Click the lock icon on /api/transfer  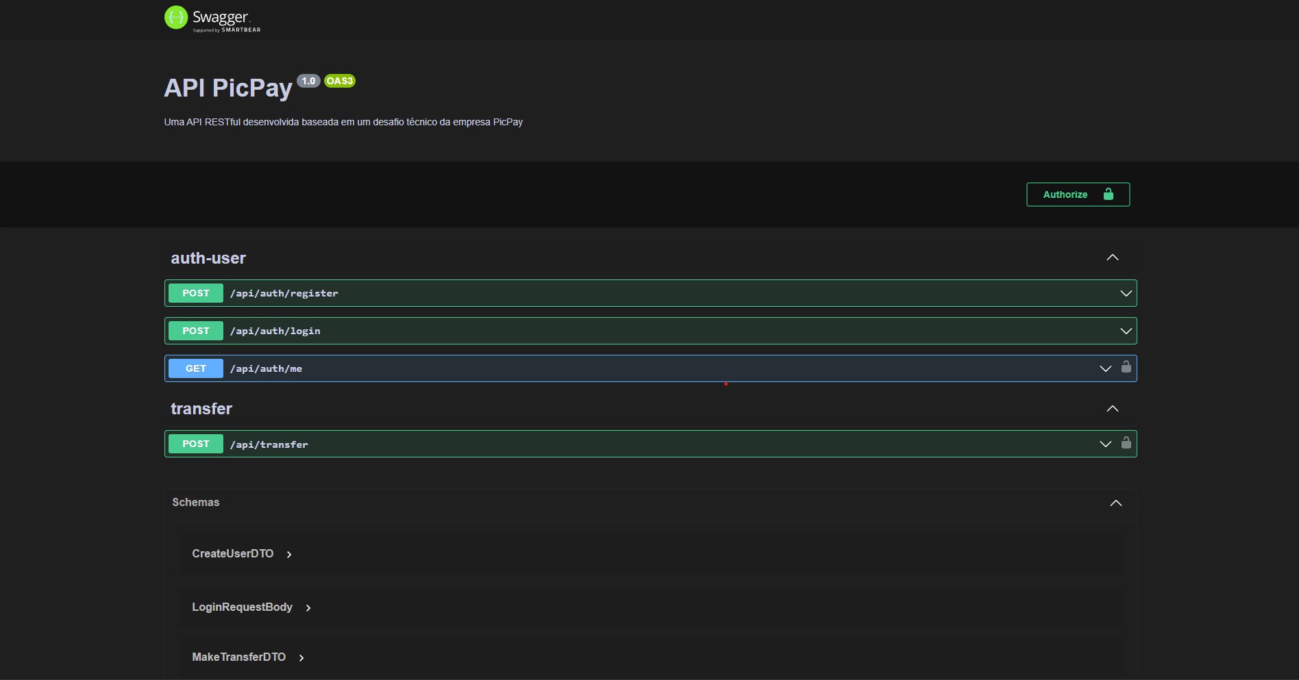click(x=1126, y=442)
